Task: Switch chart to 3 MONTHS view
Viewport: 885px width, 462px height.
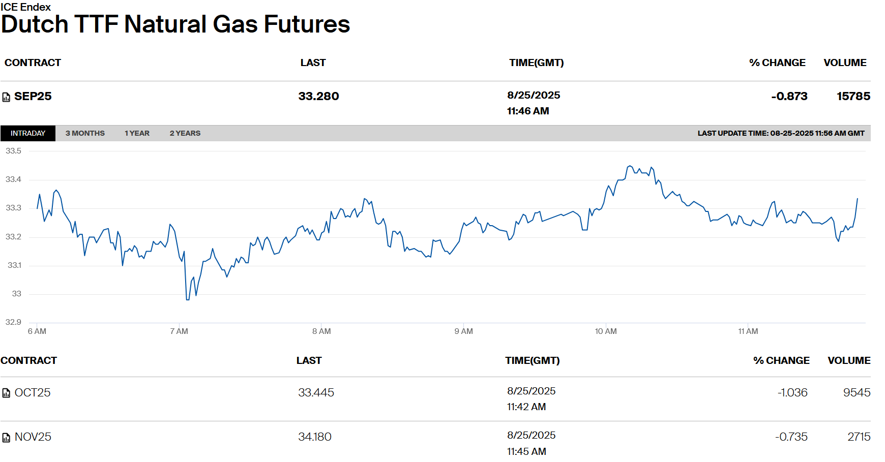Action: tap(85, 133)
